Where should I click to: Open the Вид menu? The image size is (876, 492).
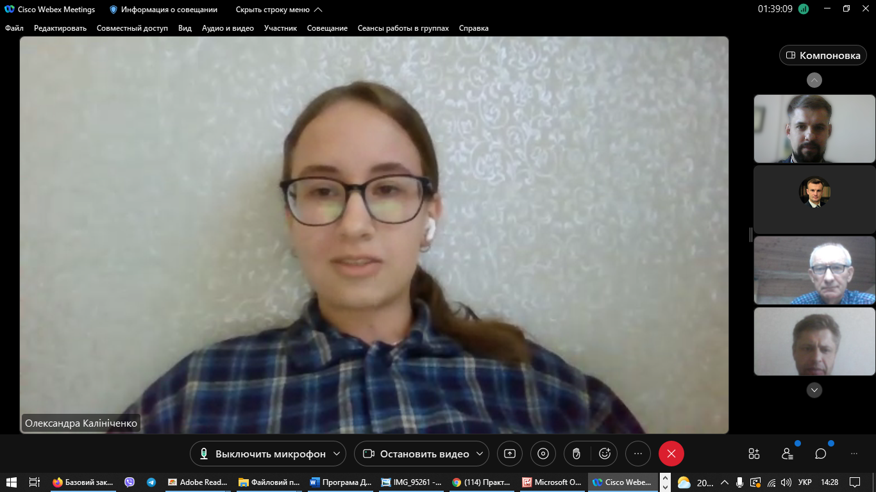pyautogui.click(x=185, y=28)
